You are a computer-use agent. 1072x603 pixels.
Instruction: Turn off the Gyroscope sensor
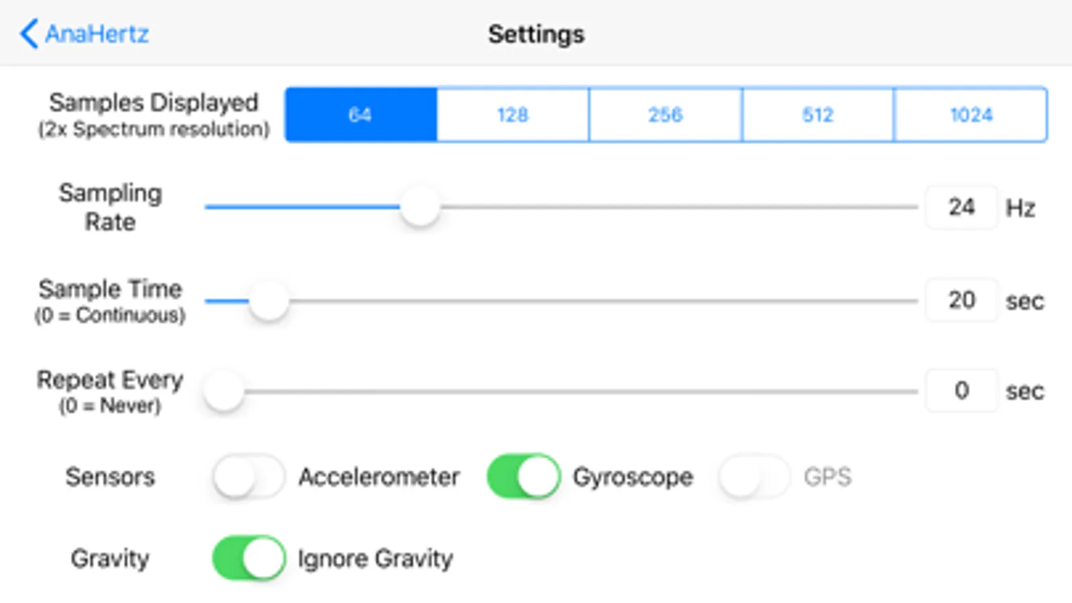tap(523, 477)
